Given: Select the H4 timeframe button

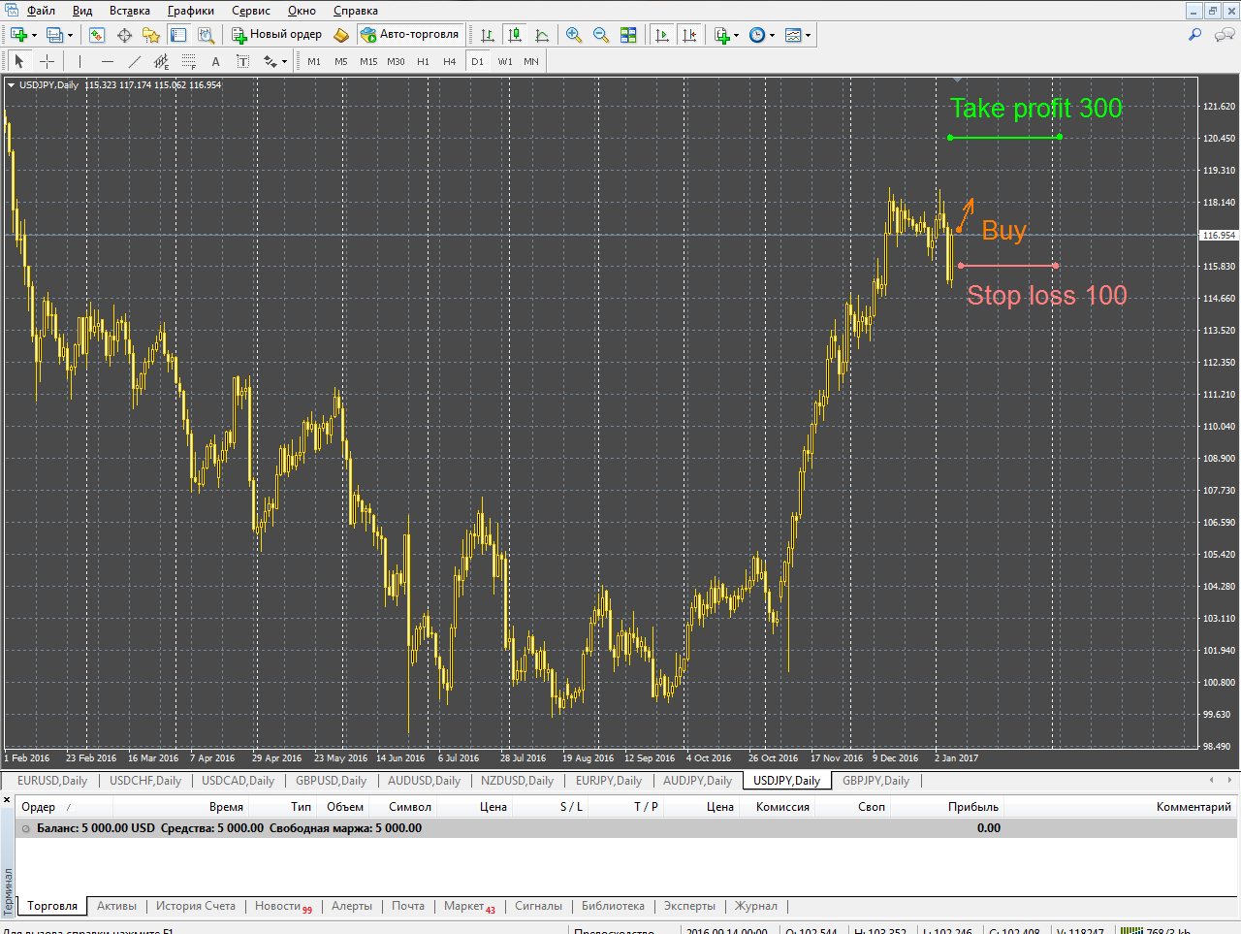Looking at the screenshot, I should [x=449, y=61].
